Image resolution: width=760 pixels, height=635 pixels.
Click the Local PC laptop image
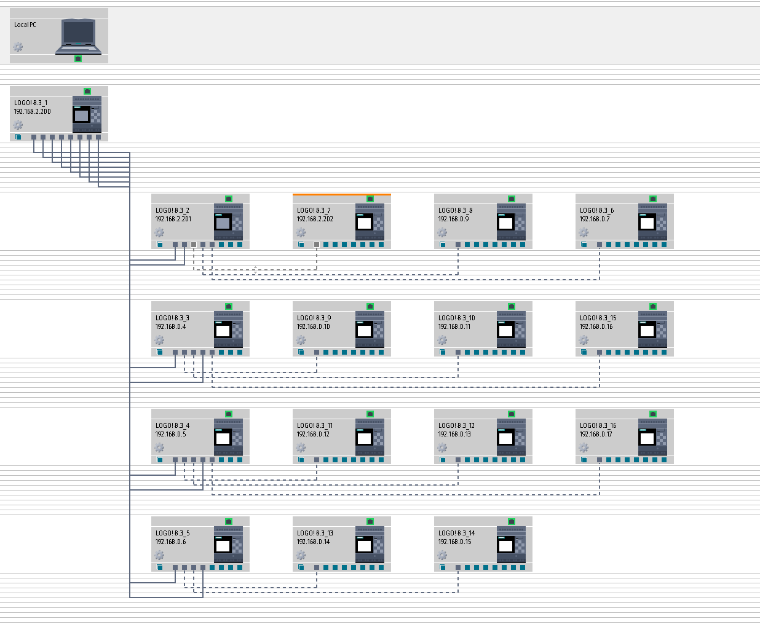[x=79, y=36]
